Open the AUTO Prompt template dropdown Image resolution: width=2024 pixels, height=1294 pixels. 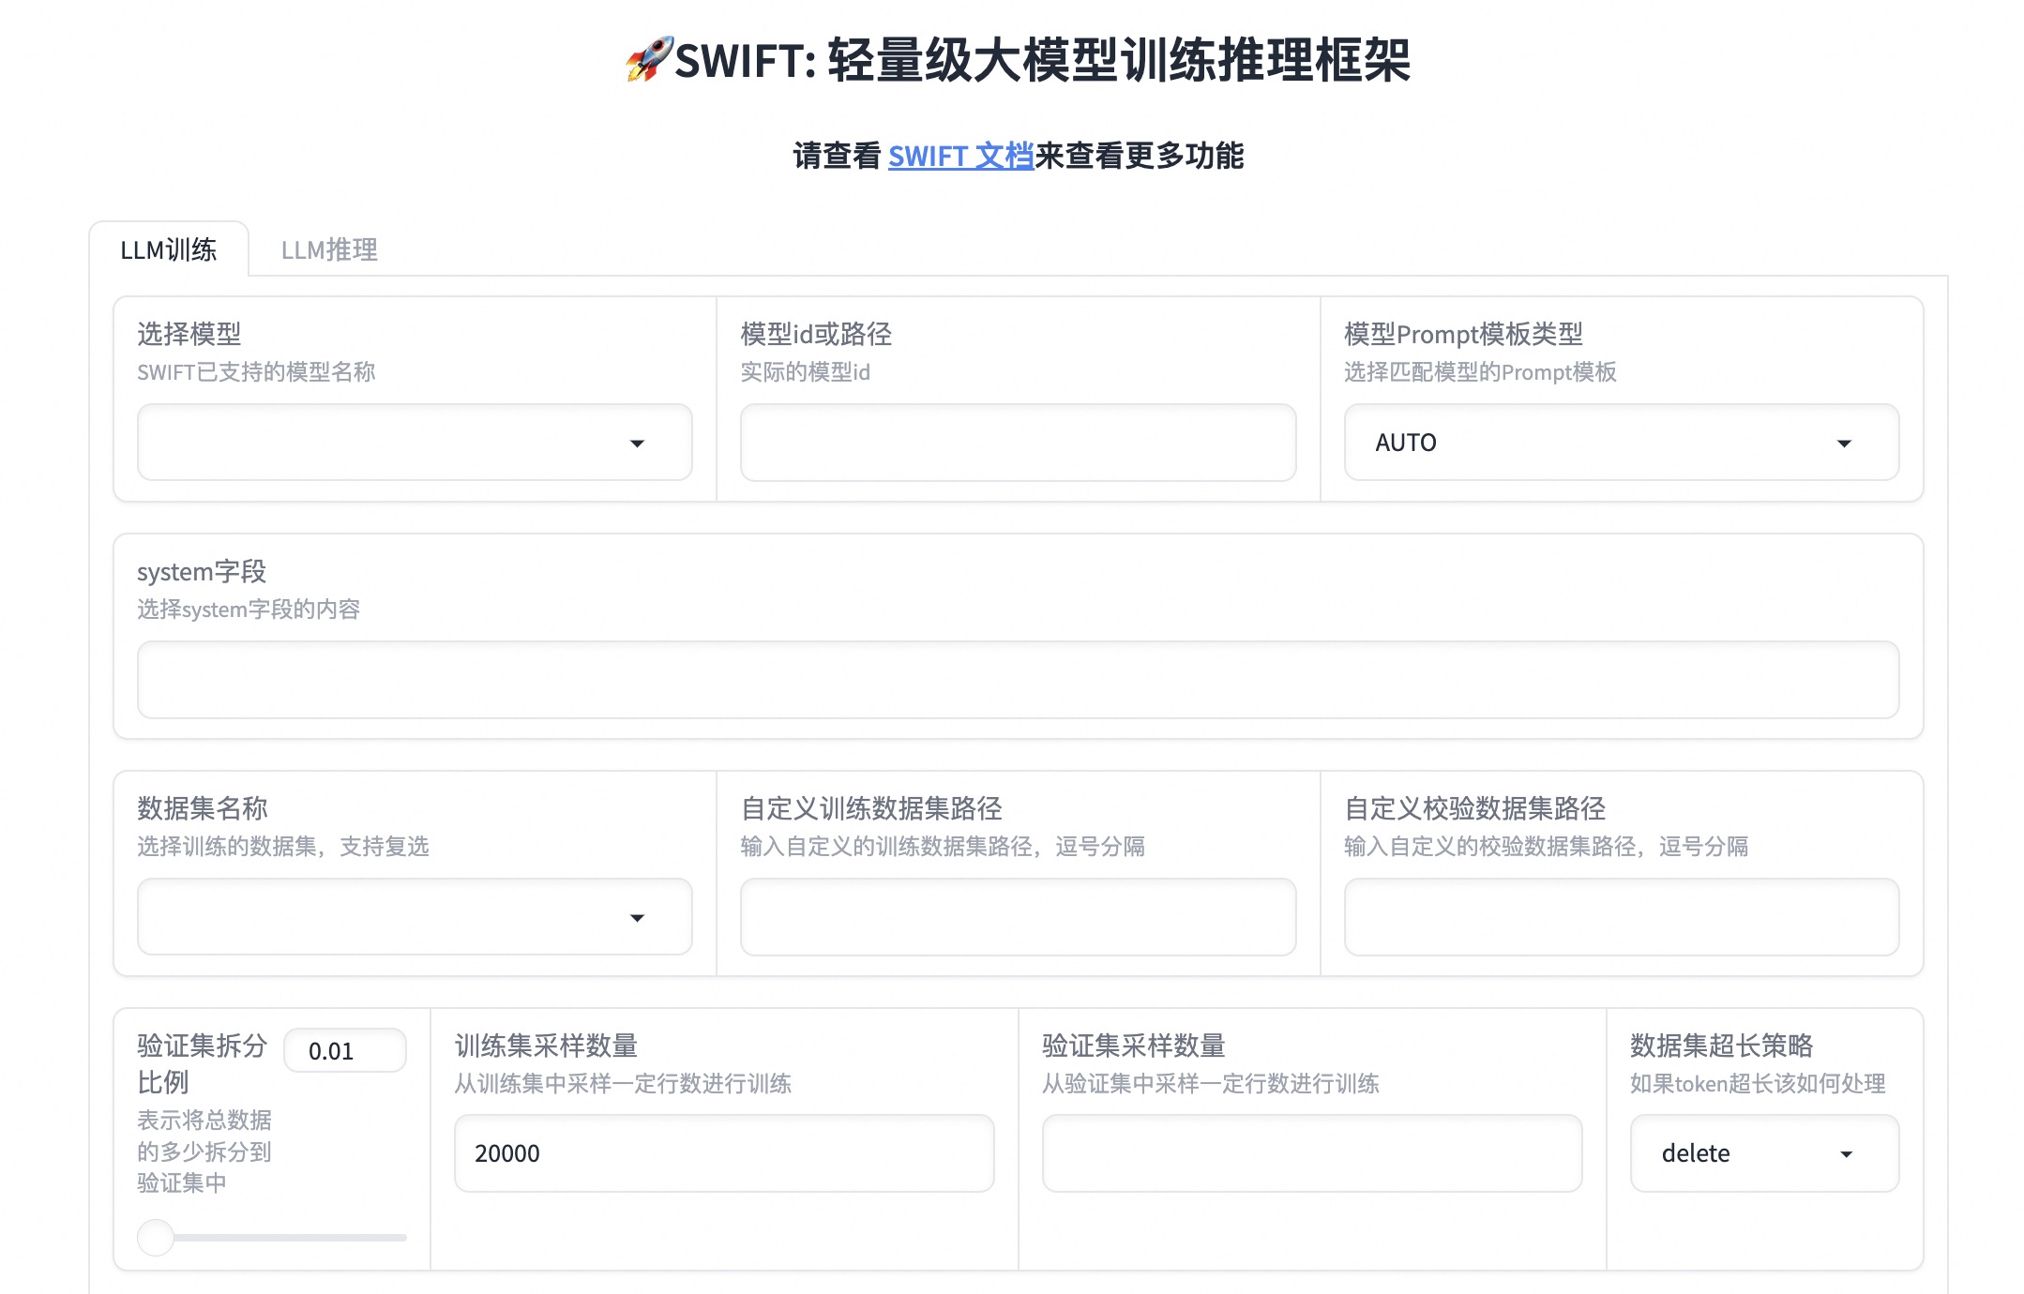1621,443
